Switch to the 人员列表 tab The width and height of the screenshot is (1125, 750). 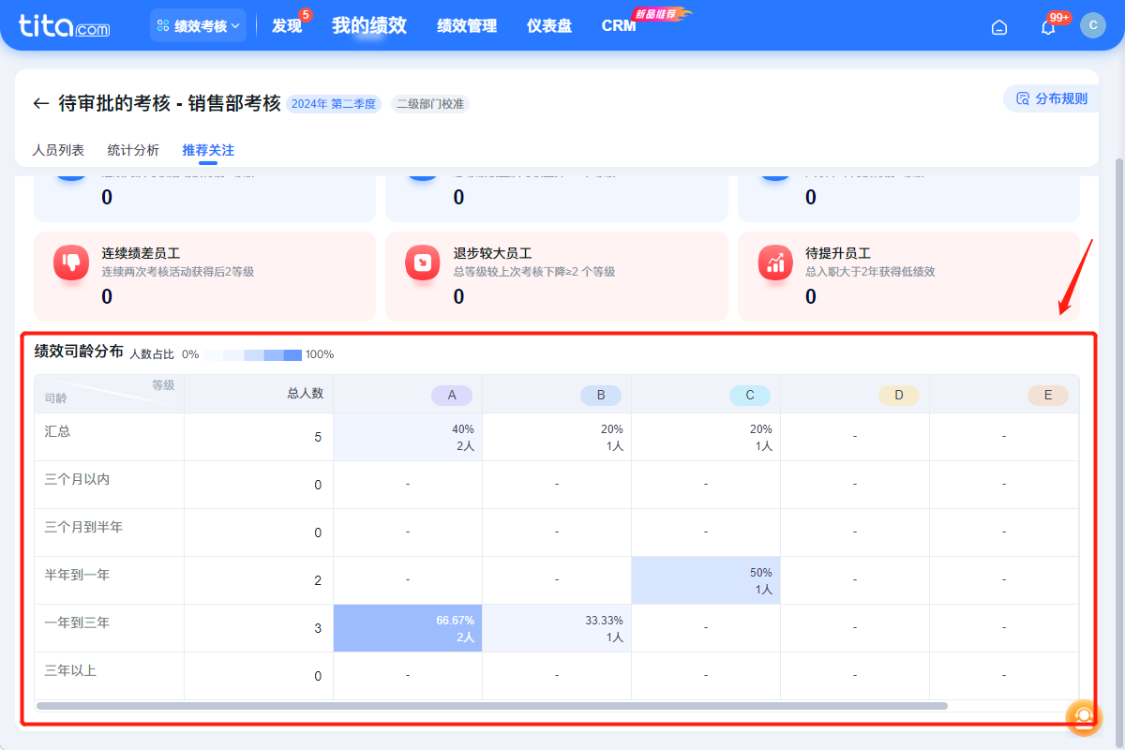(x=58, y=150)
